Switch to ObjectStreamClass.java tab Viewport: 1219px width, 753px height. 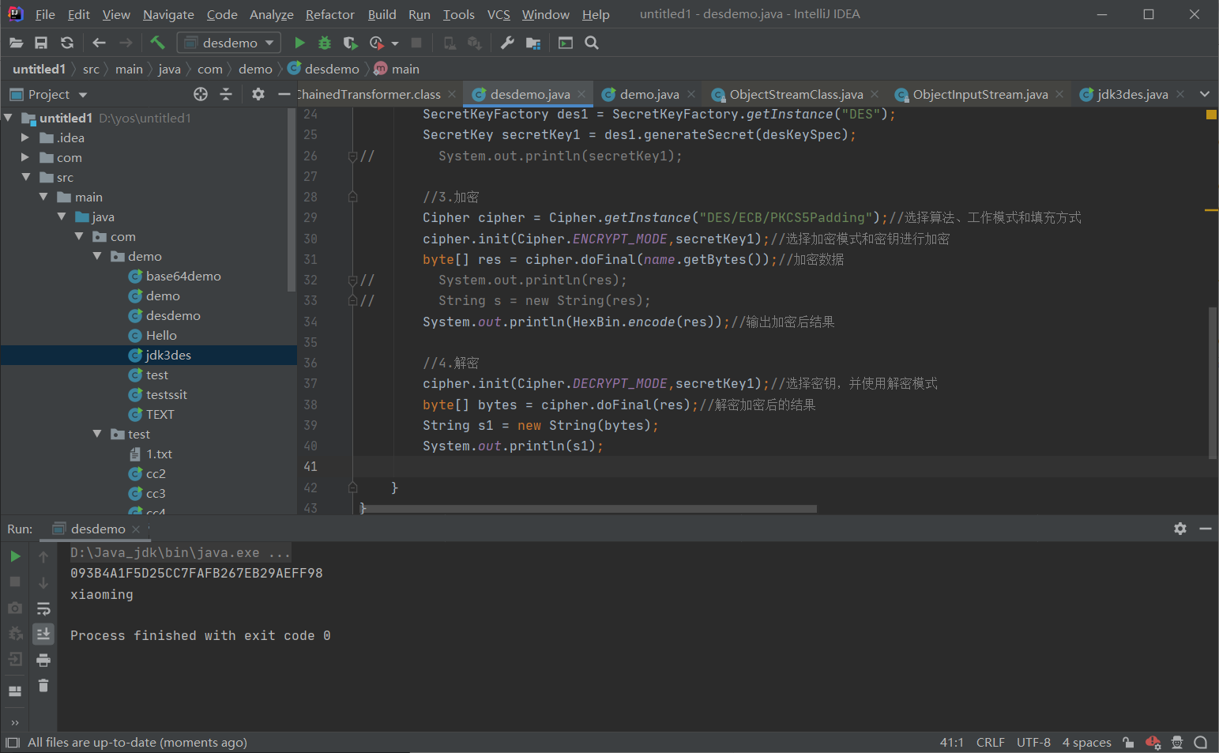click(796, 94)
